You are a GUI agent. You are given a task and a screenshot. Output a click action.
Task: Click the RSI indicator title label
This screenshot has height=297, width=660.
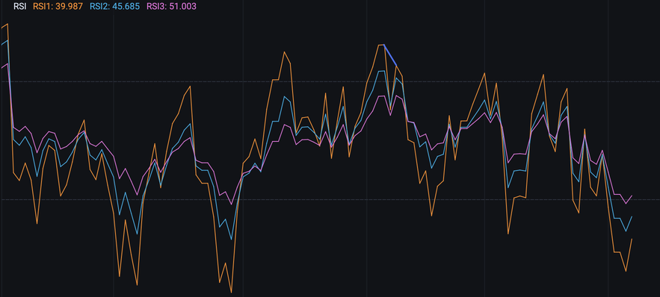pos(19,6)
